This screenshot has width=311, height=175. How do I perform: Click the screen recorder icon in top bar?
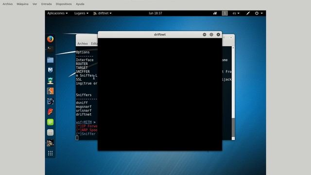(215, 13)
